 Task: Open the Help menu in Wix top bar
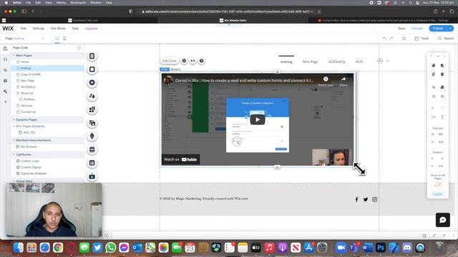pos(75,29)
